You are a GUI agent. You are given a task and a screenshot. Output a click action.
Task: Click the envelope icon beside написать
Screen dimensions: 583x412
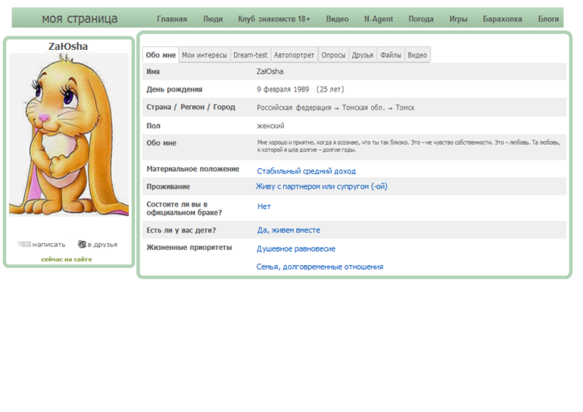click(24, 244)
